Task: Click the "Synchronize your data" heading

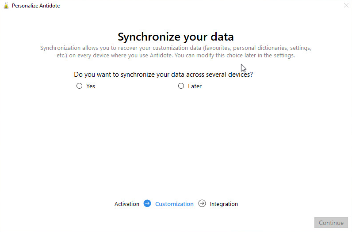Action: click(x=176, y=37)
